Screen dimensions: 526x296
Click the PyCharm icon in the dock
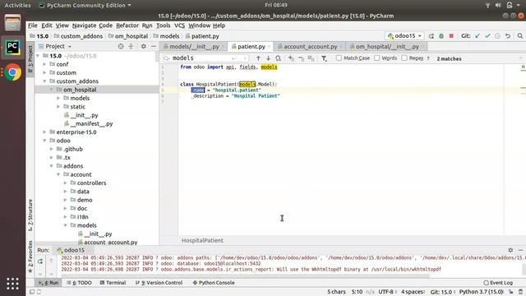point(12,48)
